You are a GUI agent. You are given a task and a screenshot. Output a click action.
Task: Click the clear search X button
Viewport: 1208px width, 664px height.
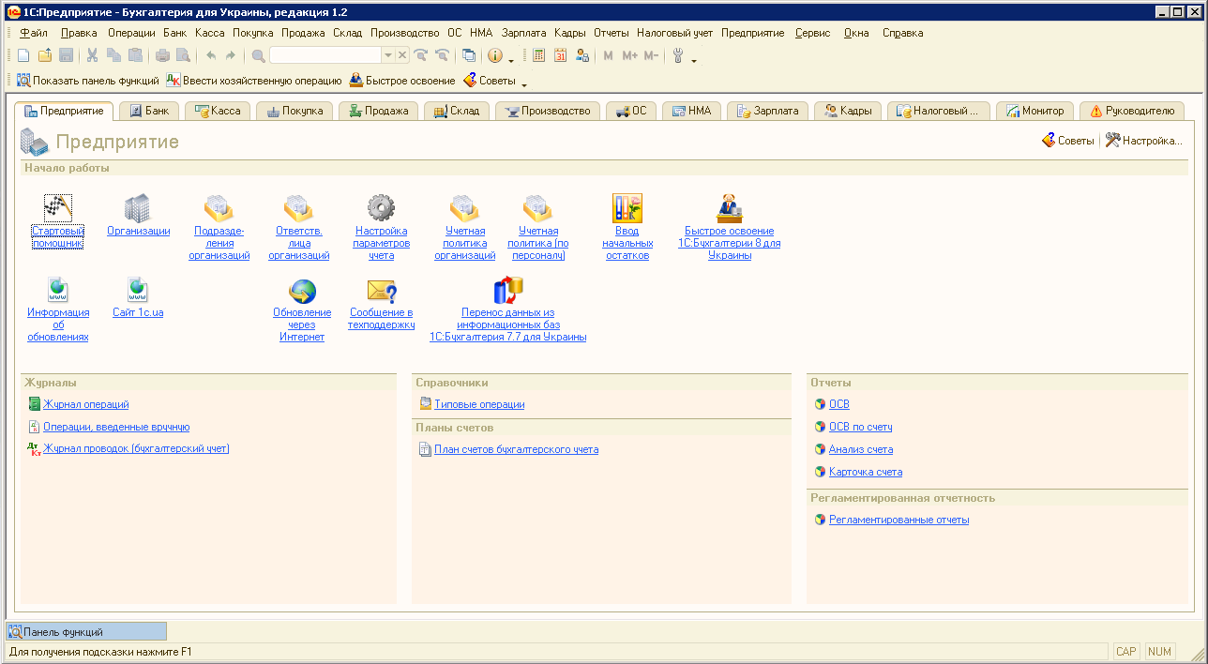402,55
